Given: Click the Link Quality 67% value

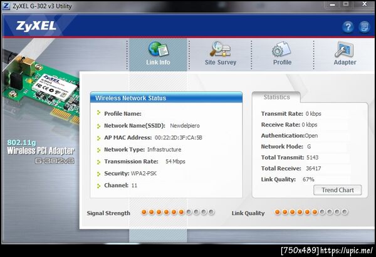Looking at the screenshot, I should [308, 179].
